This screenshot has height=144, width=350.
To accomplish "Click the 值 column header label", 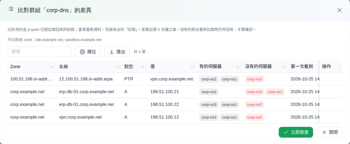I will (153, 67).
